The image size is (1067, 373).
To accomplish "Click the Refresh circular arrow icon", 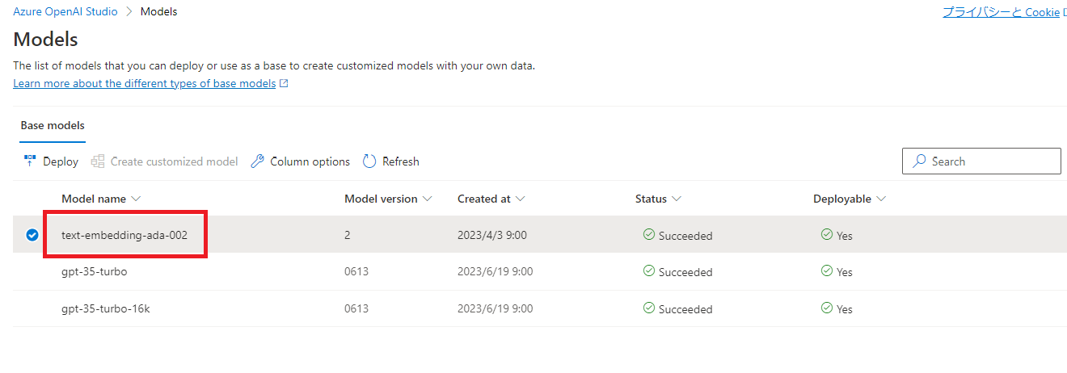I will tap(369, 161).
